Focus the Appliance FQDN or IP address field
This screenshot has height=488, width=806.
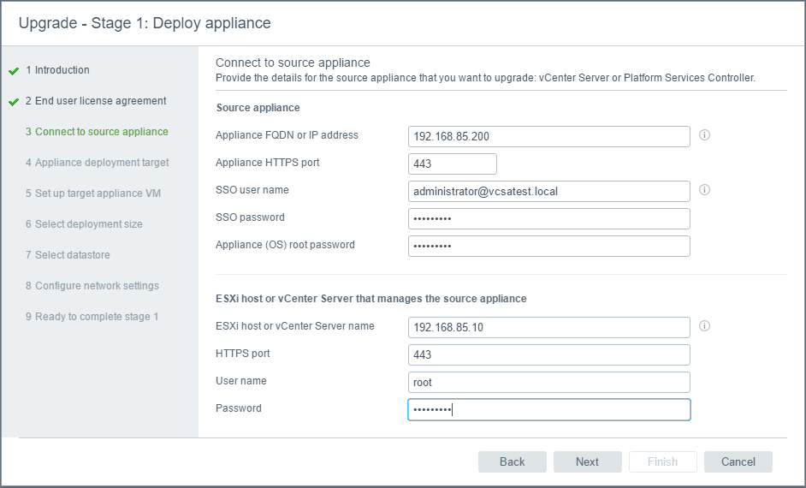coord(548,136)
